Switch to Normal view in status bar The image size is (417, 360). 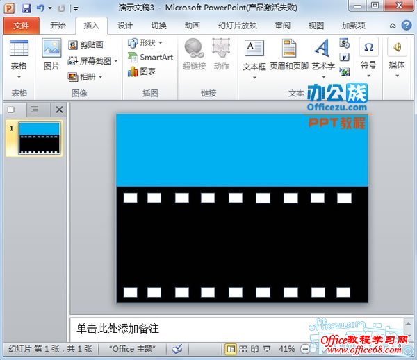coord(231,349)
